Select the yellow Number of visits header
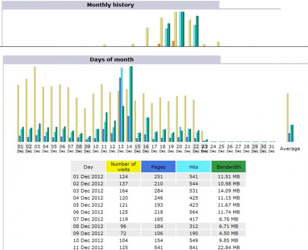The image size is (308, 250). click(x=123, y=167)
